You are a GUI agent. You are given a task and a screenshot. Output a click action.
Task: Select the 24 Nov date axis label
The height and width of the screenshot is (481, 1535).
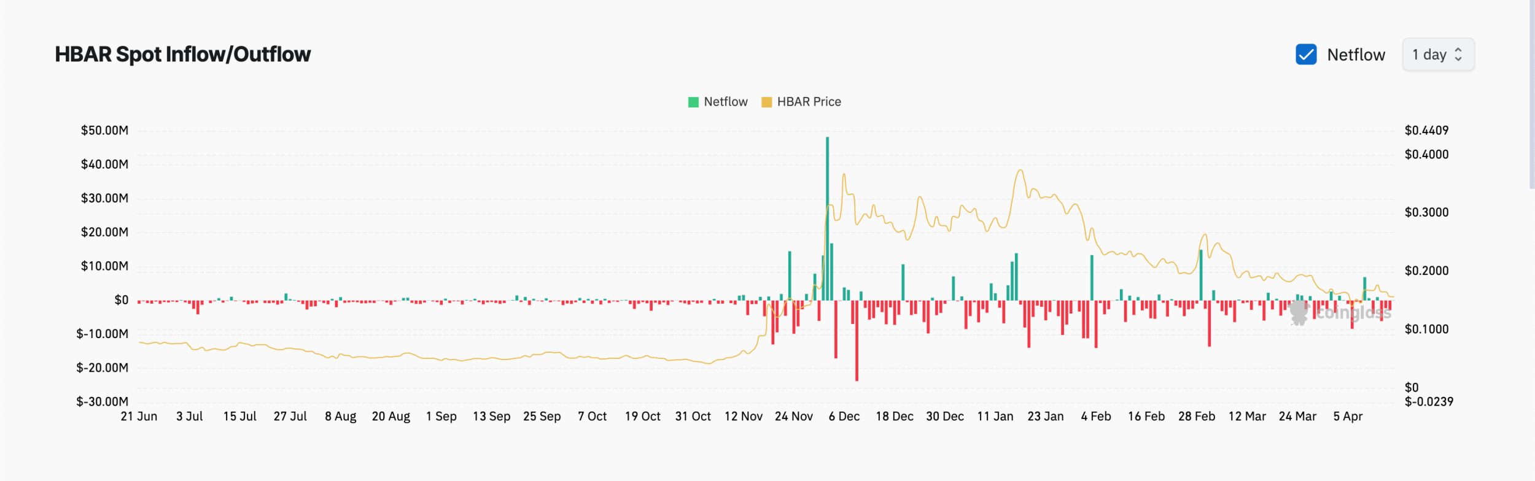click(x=793, y=416)
